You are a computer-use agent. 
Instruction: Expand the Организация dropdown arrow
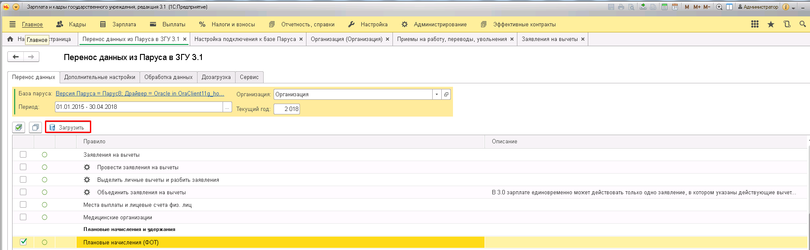(437, 95)
